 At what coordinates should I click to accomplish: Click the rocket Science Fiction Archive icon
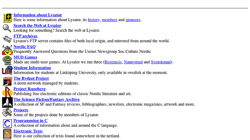pos(7,103)
